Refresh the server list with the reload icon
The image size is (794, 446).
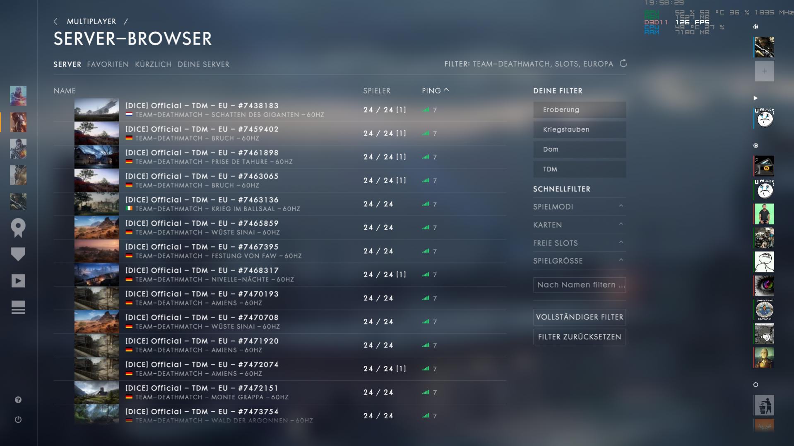[x=623, y=64]
